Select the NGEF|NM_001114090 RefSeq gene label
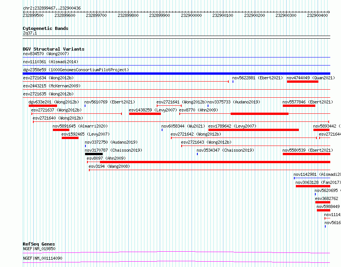341x267 pixels. point(43,258)
